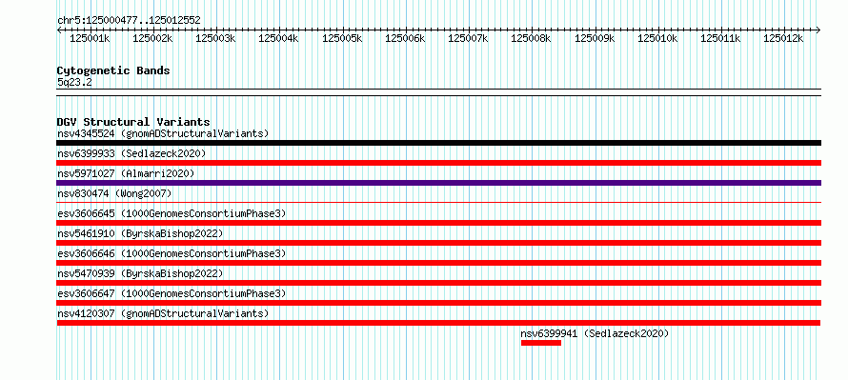Click nsv4120307 gnomAD red bar
This screenshot has width=848, height=380.
pyautogui.click(x=438, y=323)
